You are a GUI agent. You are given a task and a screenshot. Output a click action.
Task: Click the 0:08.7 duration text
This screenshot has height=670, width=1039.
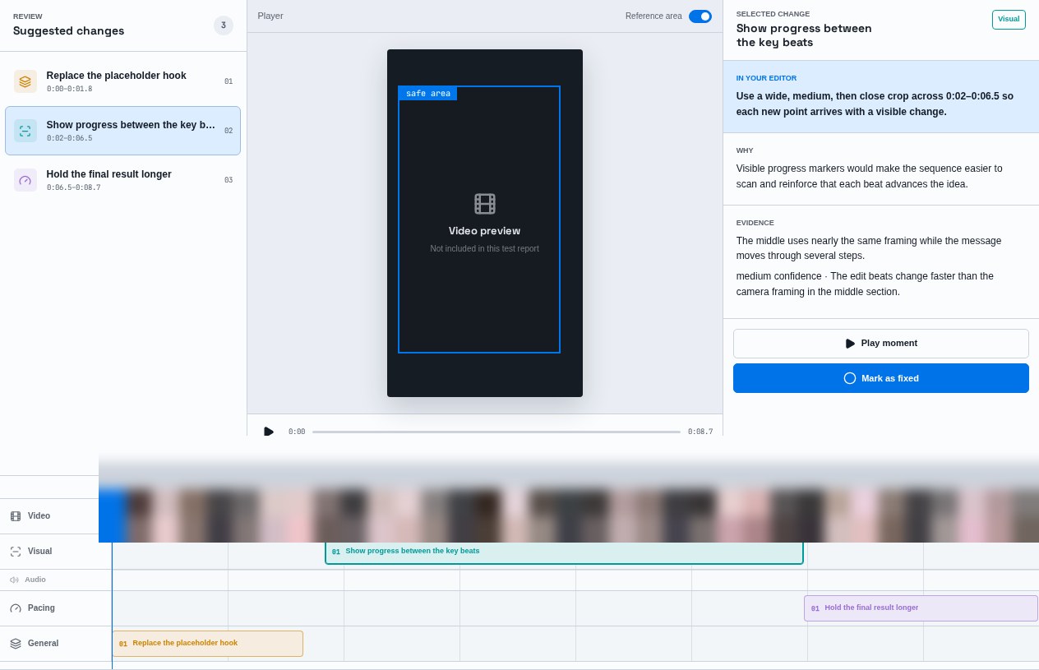click(700, 432)
